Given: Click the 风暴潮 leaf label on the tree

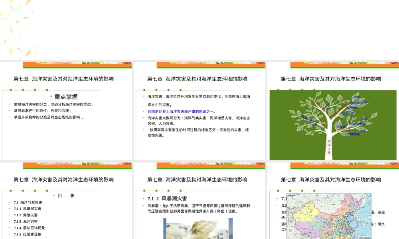Looking at the screenshot, I should tap(341, 127).
